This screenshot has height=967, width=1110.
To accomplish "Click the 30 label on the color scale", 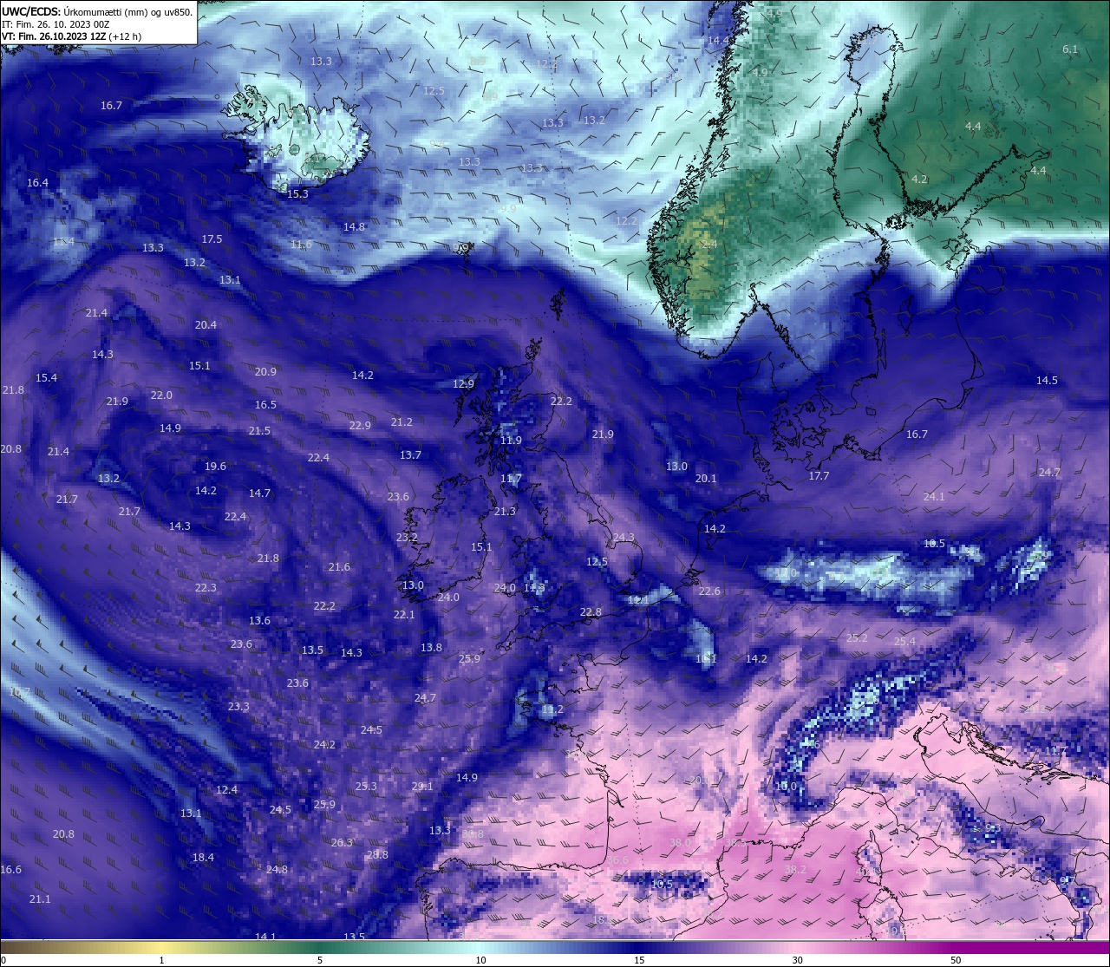I will (797, 960).
